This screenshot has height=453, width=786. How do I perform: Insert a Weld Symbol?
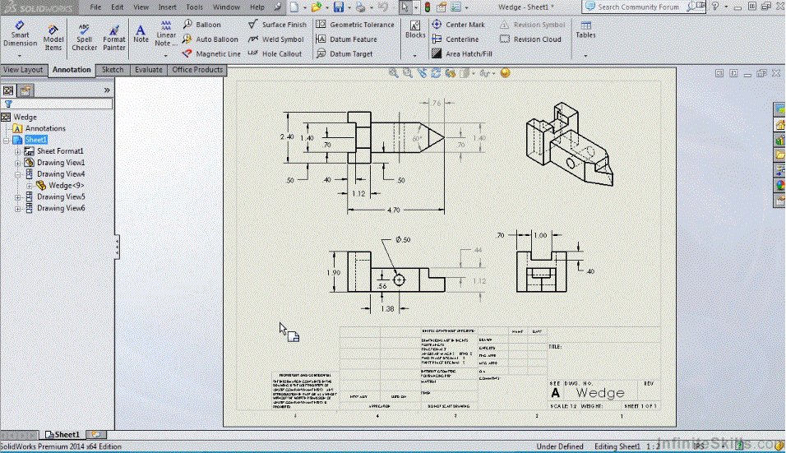(x=276, y=39)
